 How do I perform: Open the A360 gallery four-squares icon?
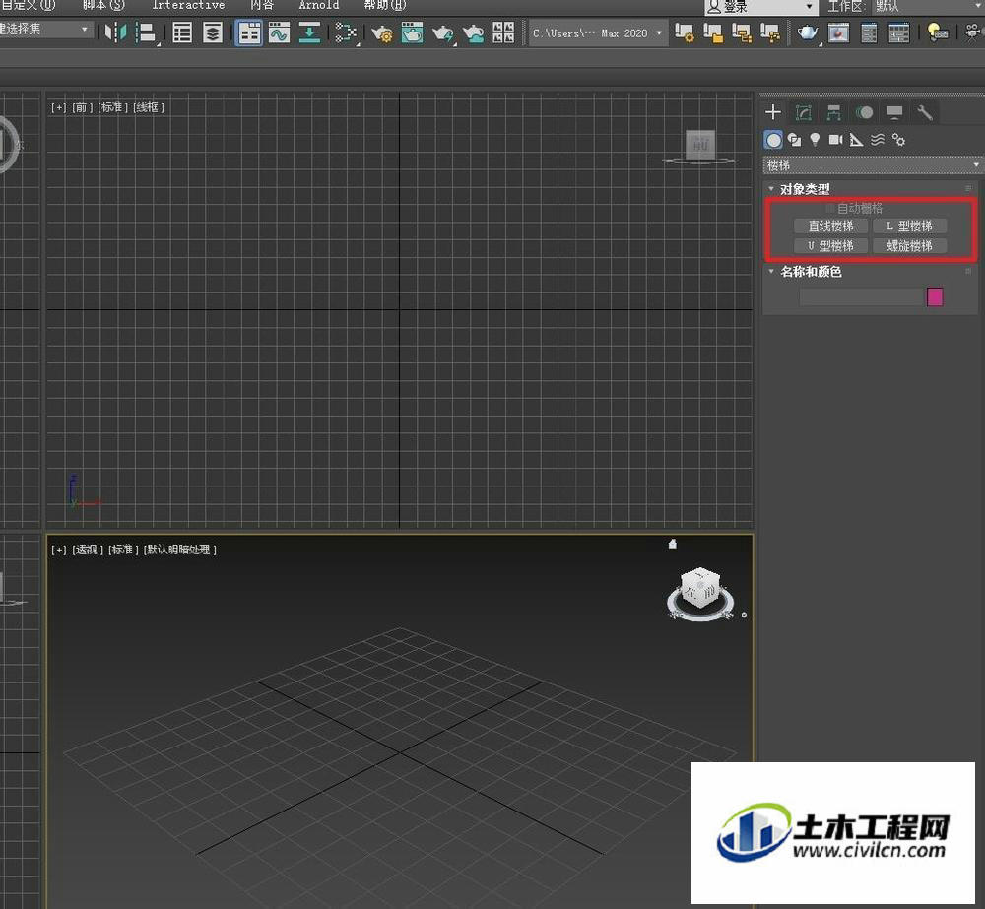click(503, 32)
